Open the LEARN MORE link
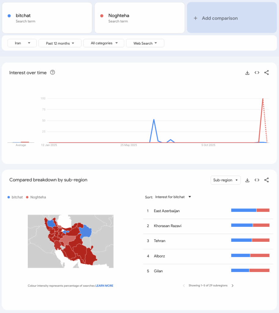279x313 pixels. point(104,285)
